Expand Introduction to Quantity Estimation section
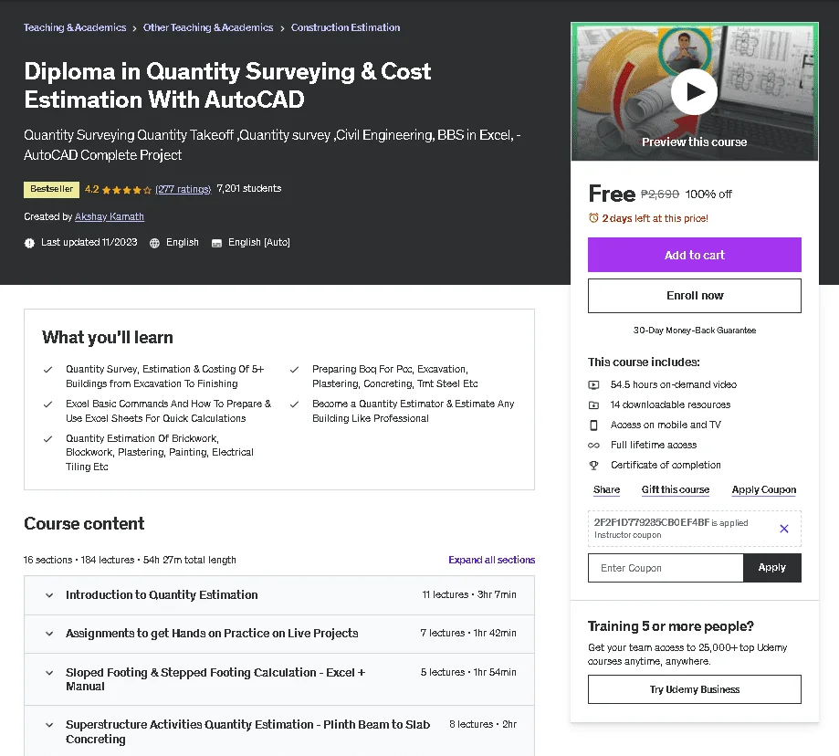The height and width of the screenshot is (756, 839). (x=278, y=595)
